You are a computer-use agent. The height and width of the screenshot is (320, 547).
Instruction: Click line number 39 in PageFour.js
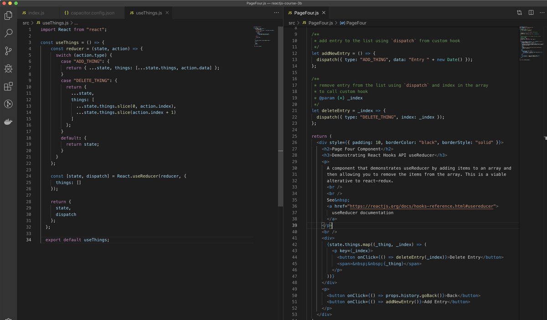tap(294, 225)
